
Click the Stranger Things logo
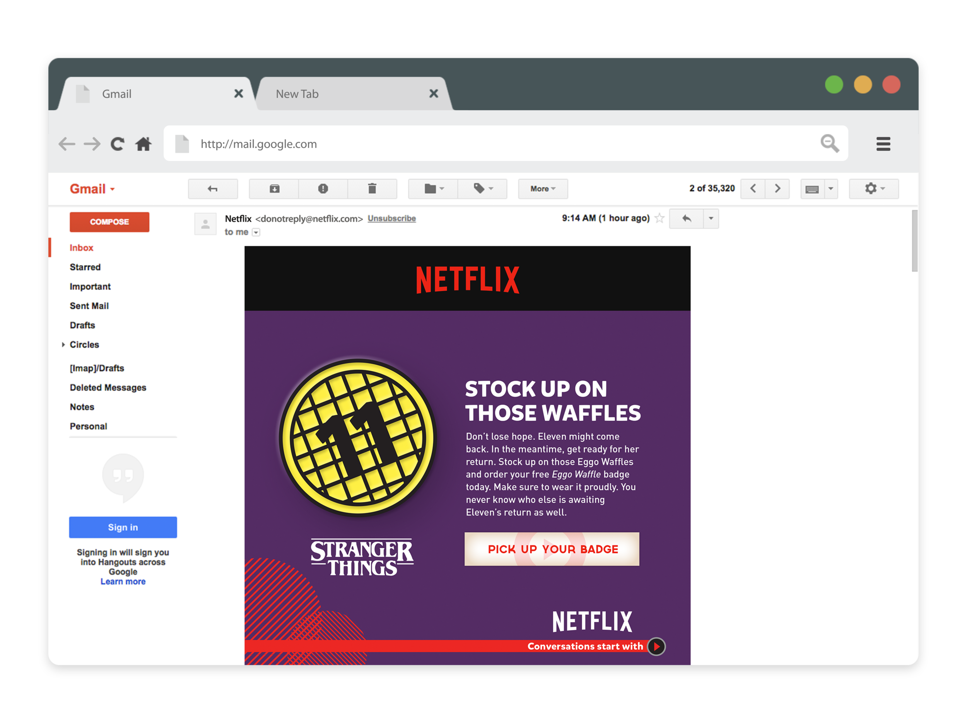[x=362, y=557]
